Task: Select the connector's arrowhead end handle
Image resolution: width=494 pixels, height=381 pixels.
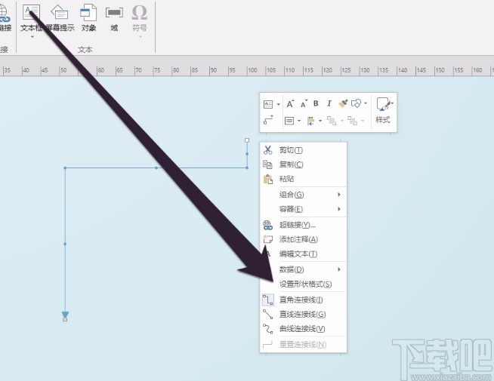Action: pyautogui.click(x=65, y=319)
